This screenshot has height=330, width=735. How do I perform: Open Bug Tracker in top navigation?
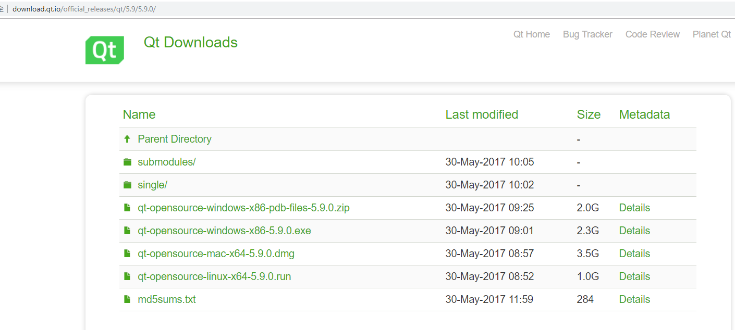[x=587, y=34]
